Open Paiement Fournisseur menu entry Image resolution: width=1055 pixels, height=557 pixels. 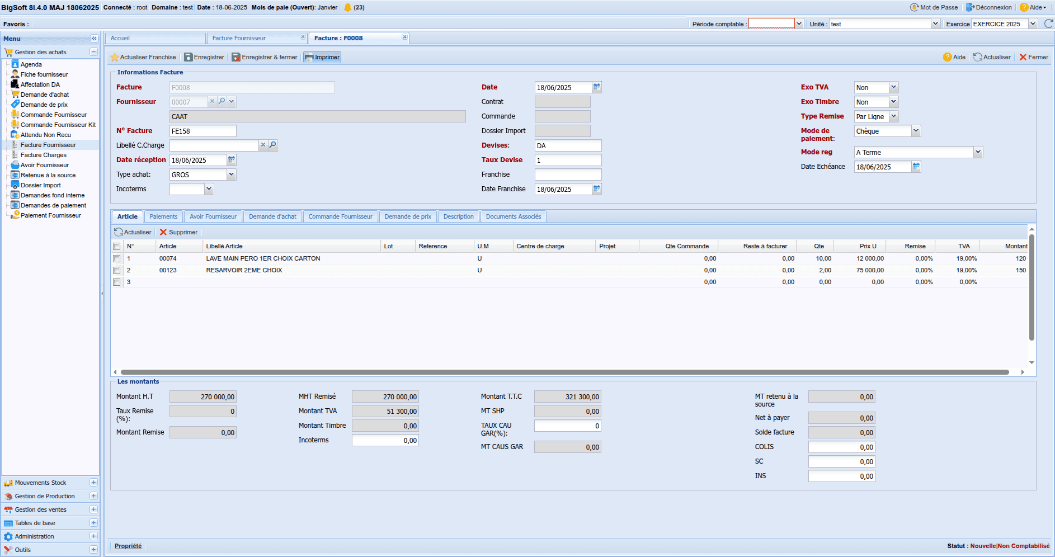(x=51, y=215)
